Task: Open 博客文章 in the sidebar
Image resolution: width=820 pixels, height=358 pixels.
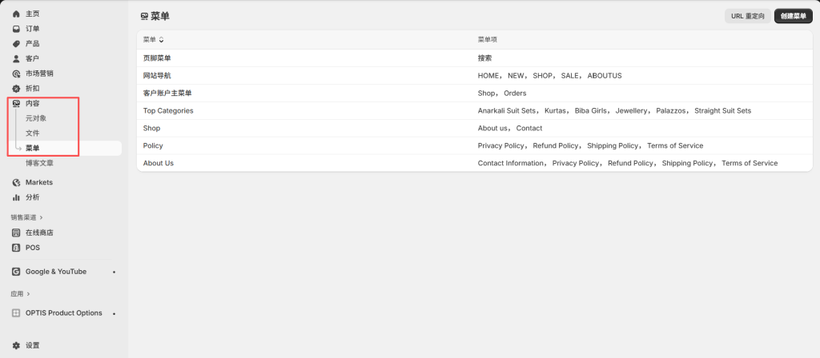Action: click(40, 163)
